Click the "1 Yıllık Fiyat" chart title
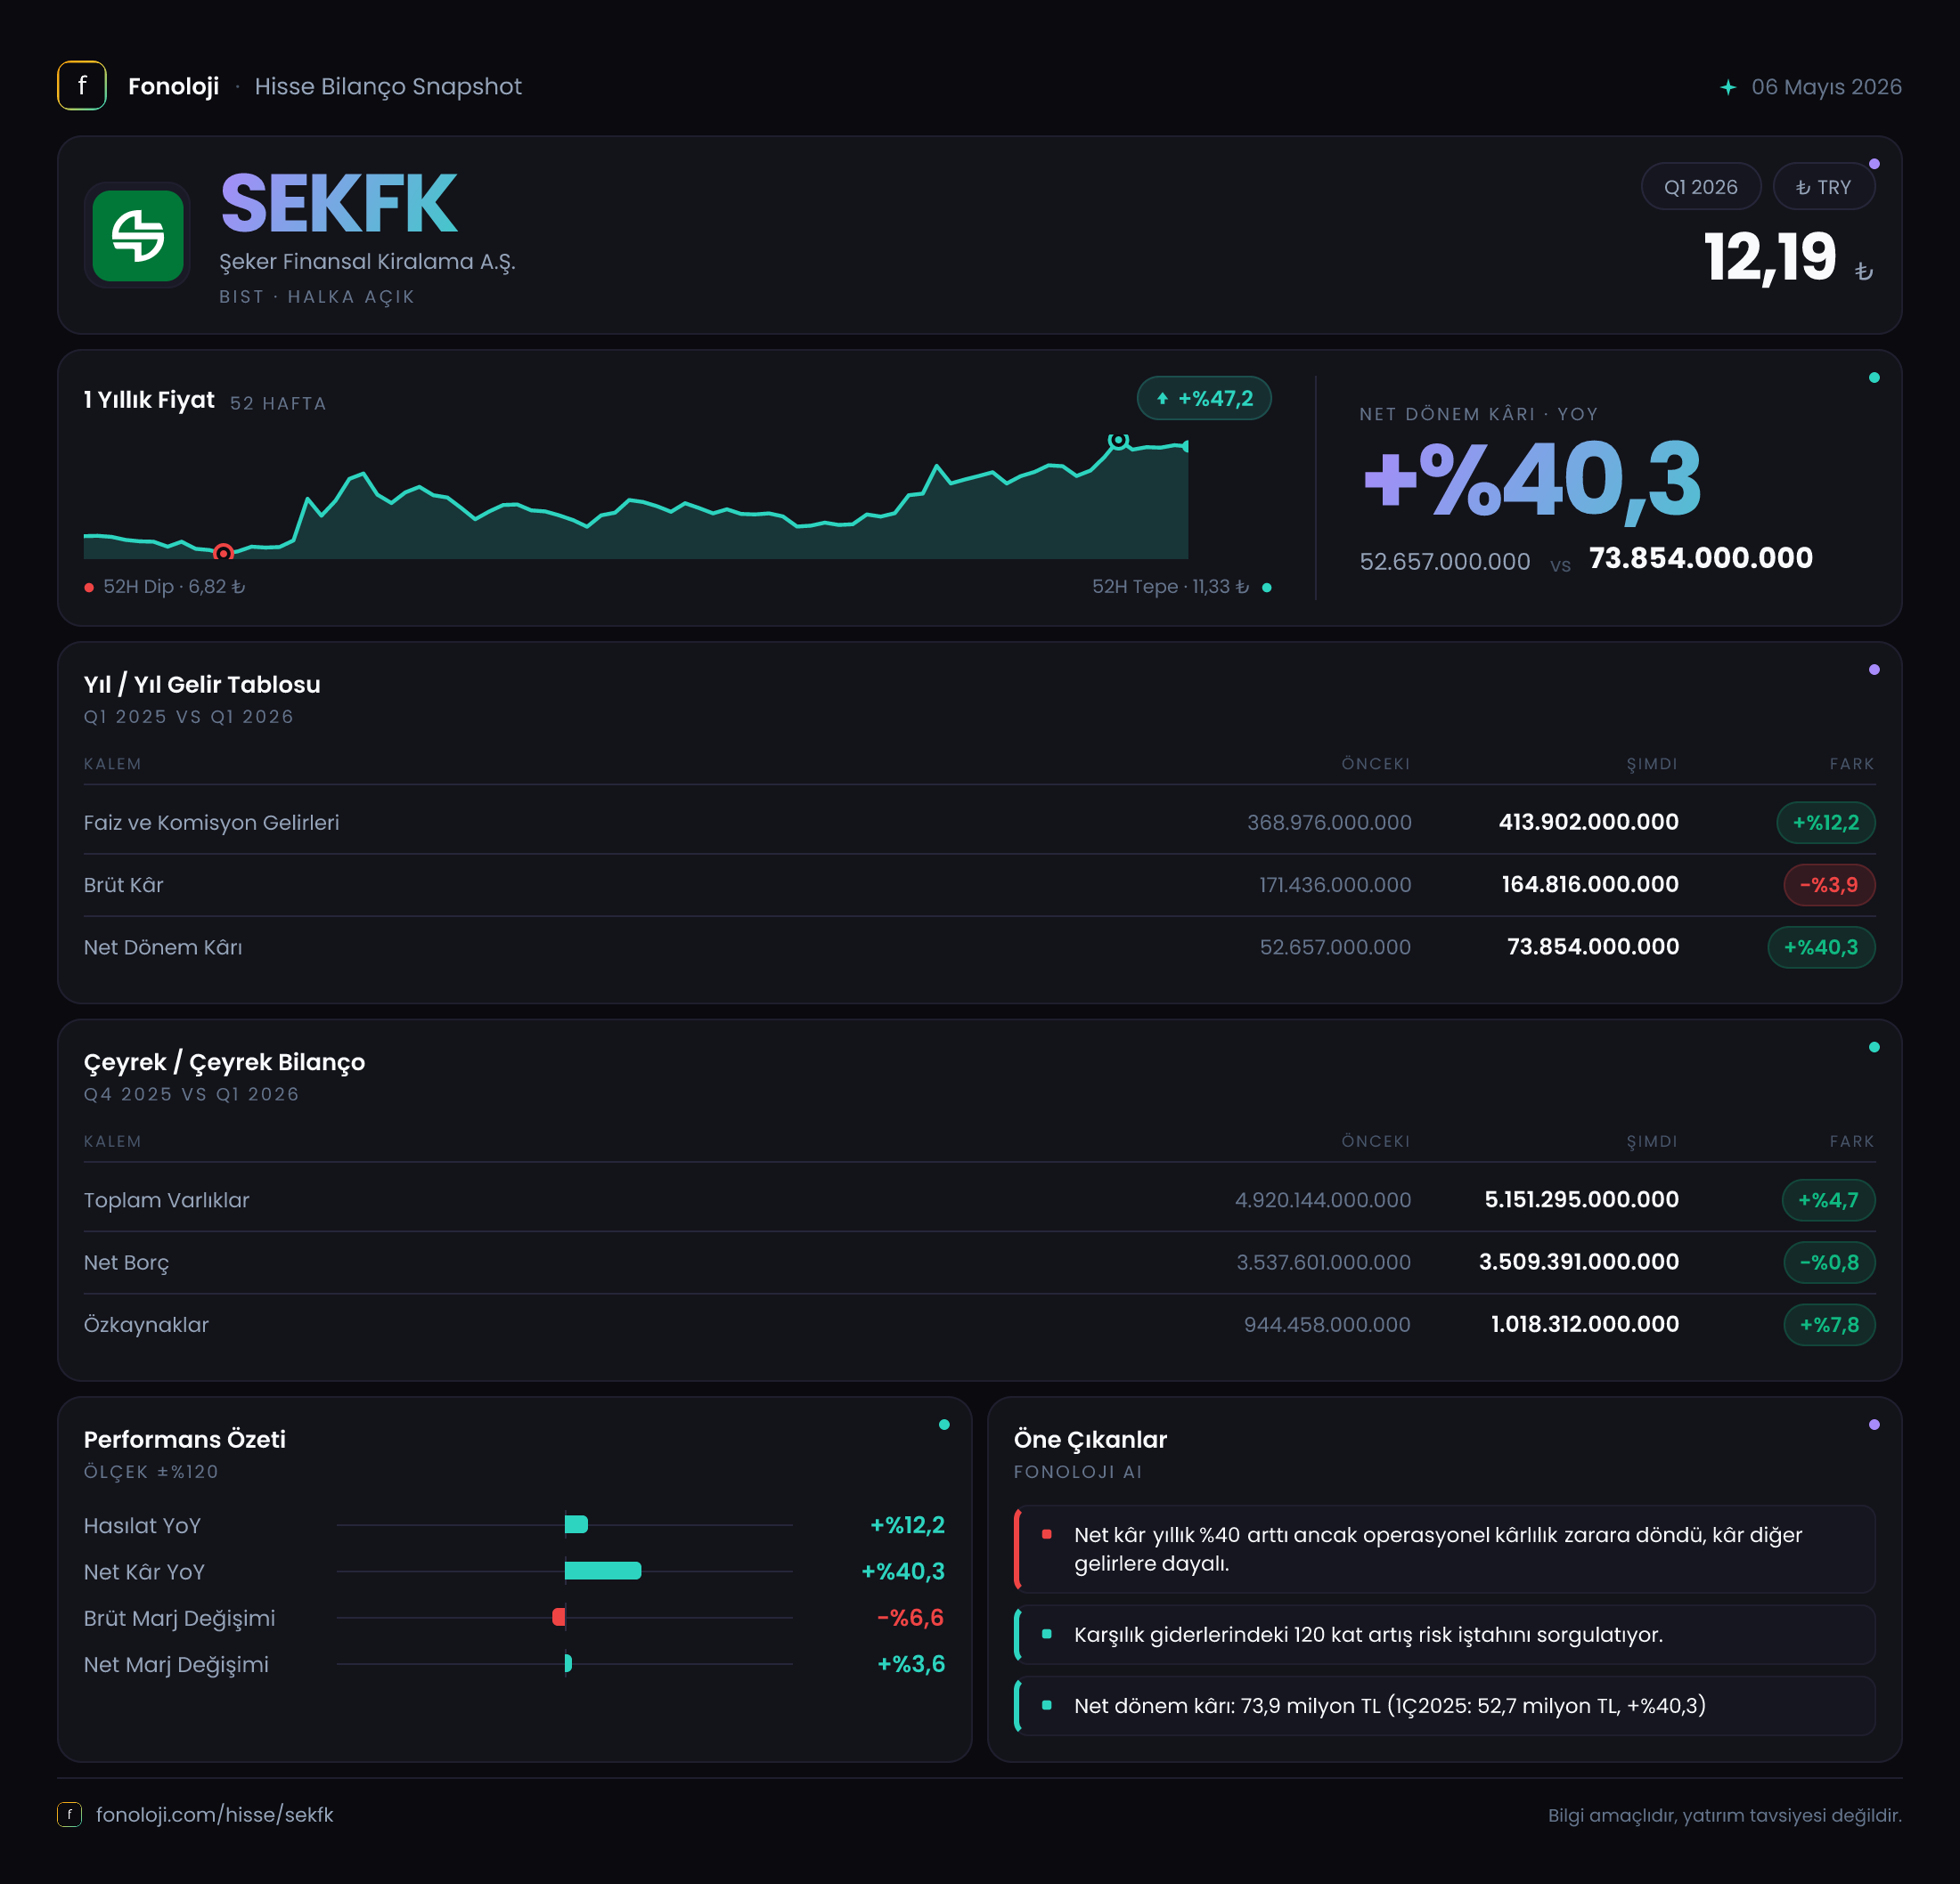This screenshot has width=1960, height=1884. 149,400
